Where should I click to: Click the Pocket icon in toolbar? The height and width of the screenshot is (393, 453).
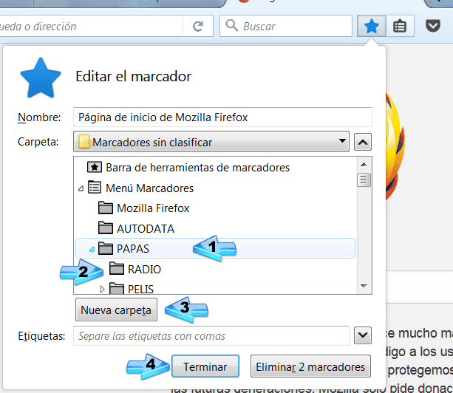(433, 26)
